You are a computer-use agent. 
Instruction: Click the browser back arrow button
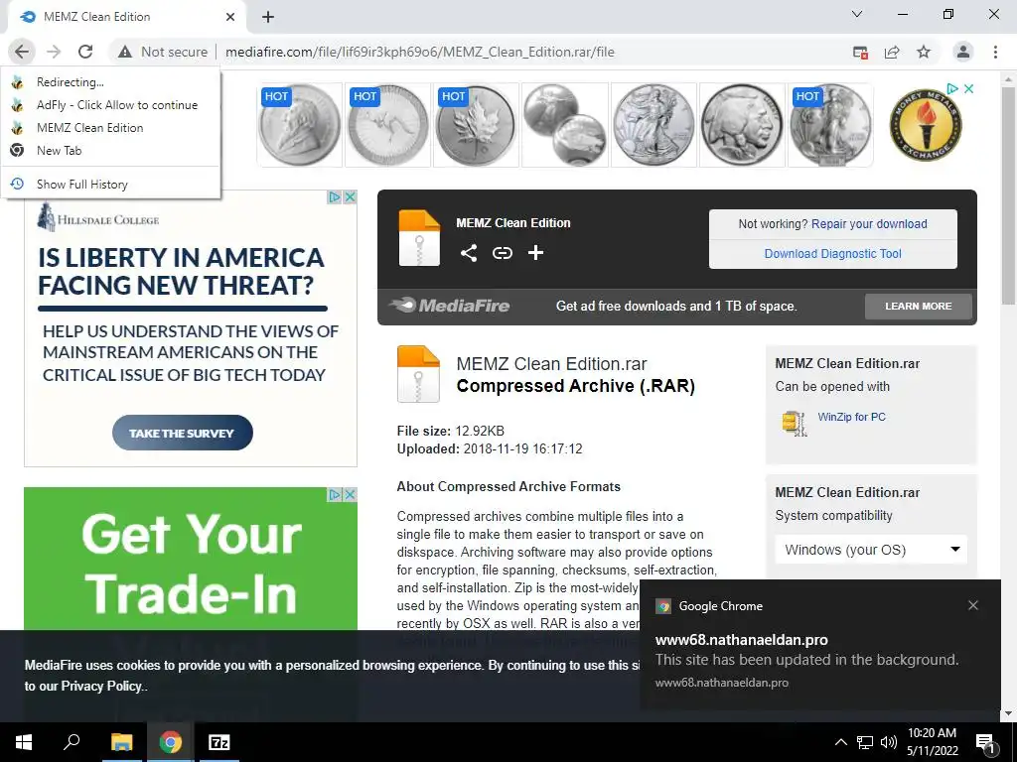22,52
